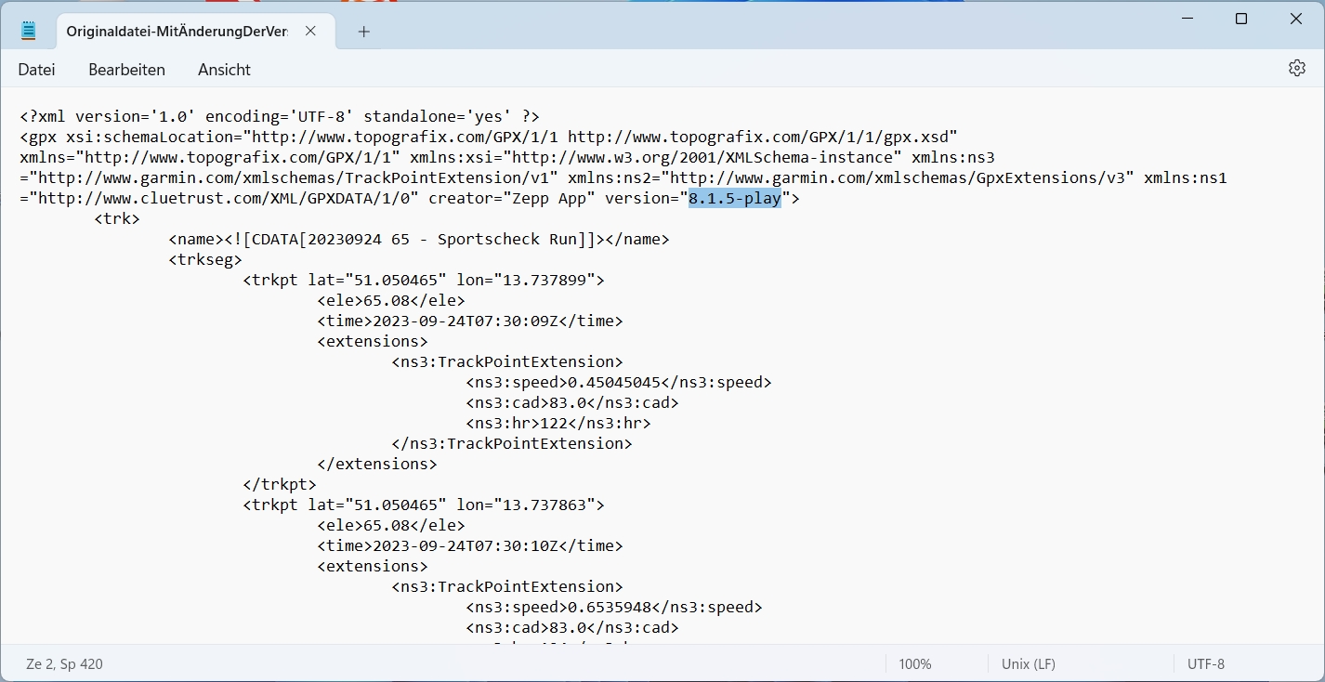Image resolution: width=1325 pixels, height=682 pixels.
Task: Click the UTF-8 encoding indicator
Action: [x=1205, y=664]
